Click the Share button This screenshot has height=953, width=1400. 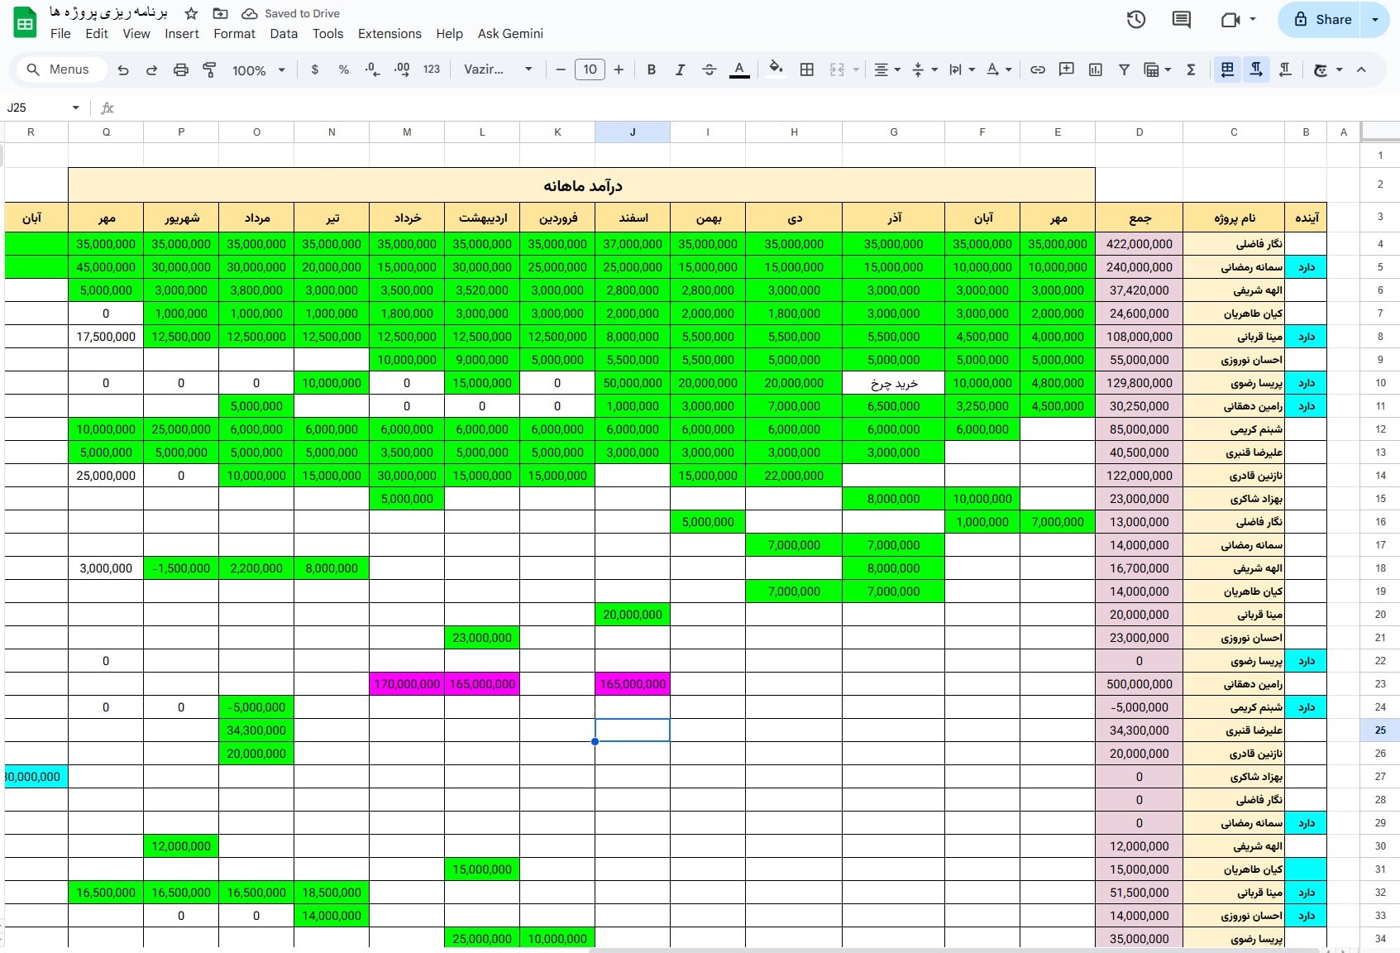(x=1321, y=20)
